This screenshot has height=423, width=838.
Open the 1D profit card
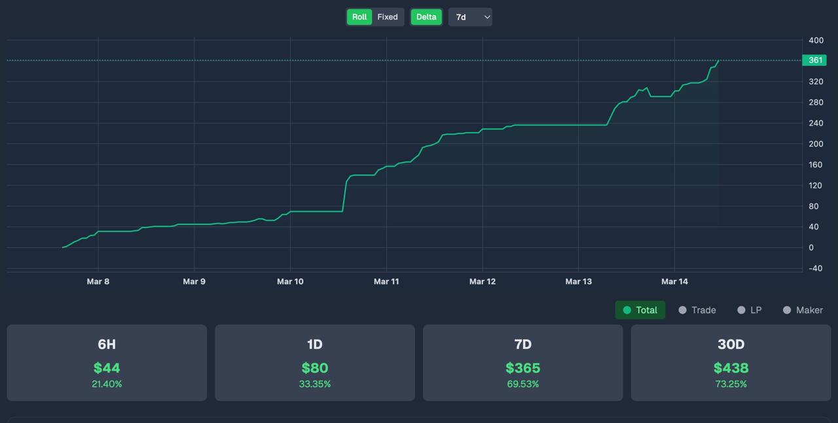315,363
